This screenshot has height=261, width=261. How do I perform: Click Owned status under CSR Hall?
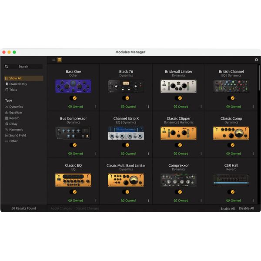(x=234, y=201)
